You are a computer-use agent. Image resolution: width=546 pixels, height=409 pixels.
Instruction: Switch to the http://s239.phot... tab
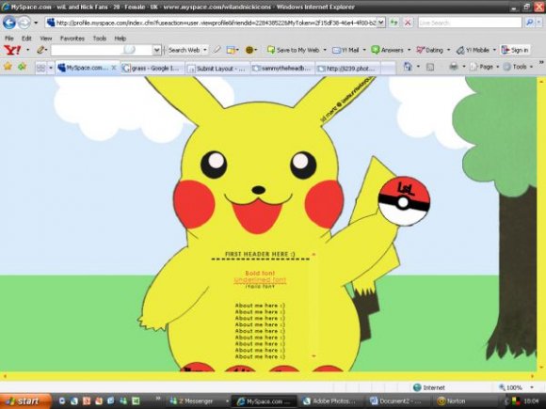pyautogui.click(x=347, y=69)
